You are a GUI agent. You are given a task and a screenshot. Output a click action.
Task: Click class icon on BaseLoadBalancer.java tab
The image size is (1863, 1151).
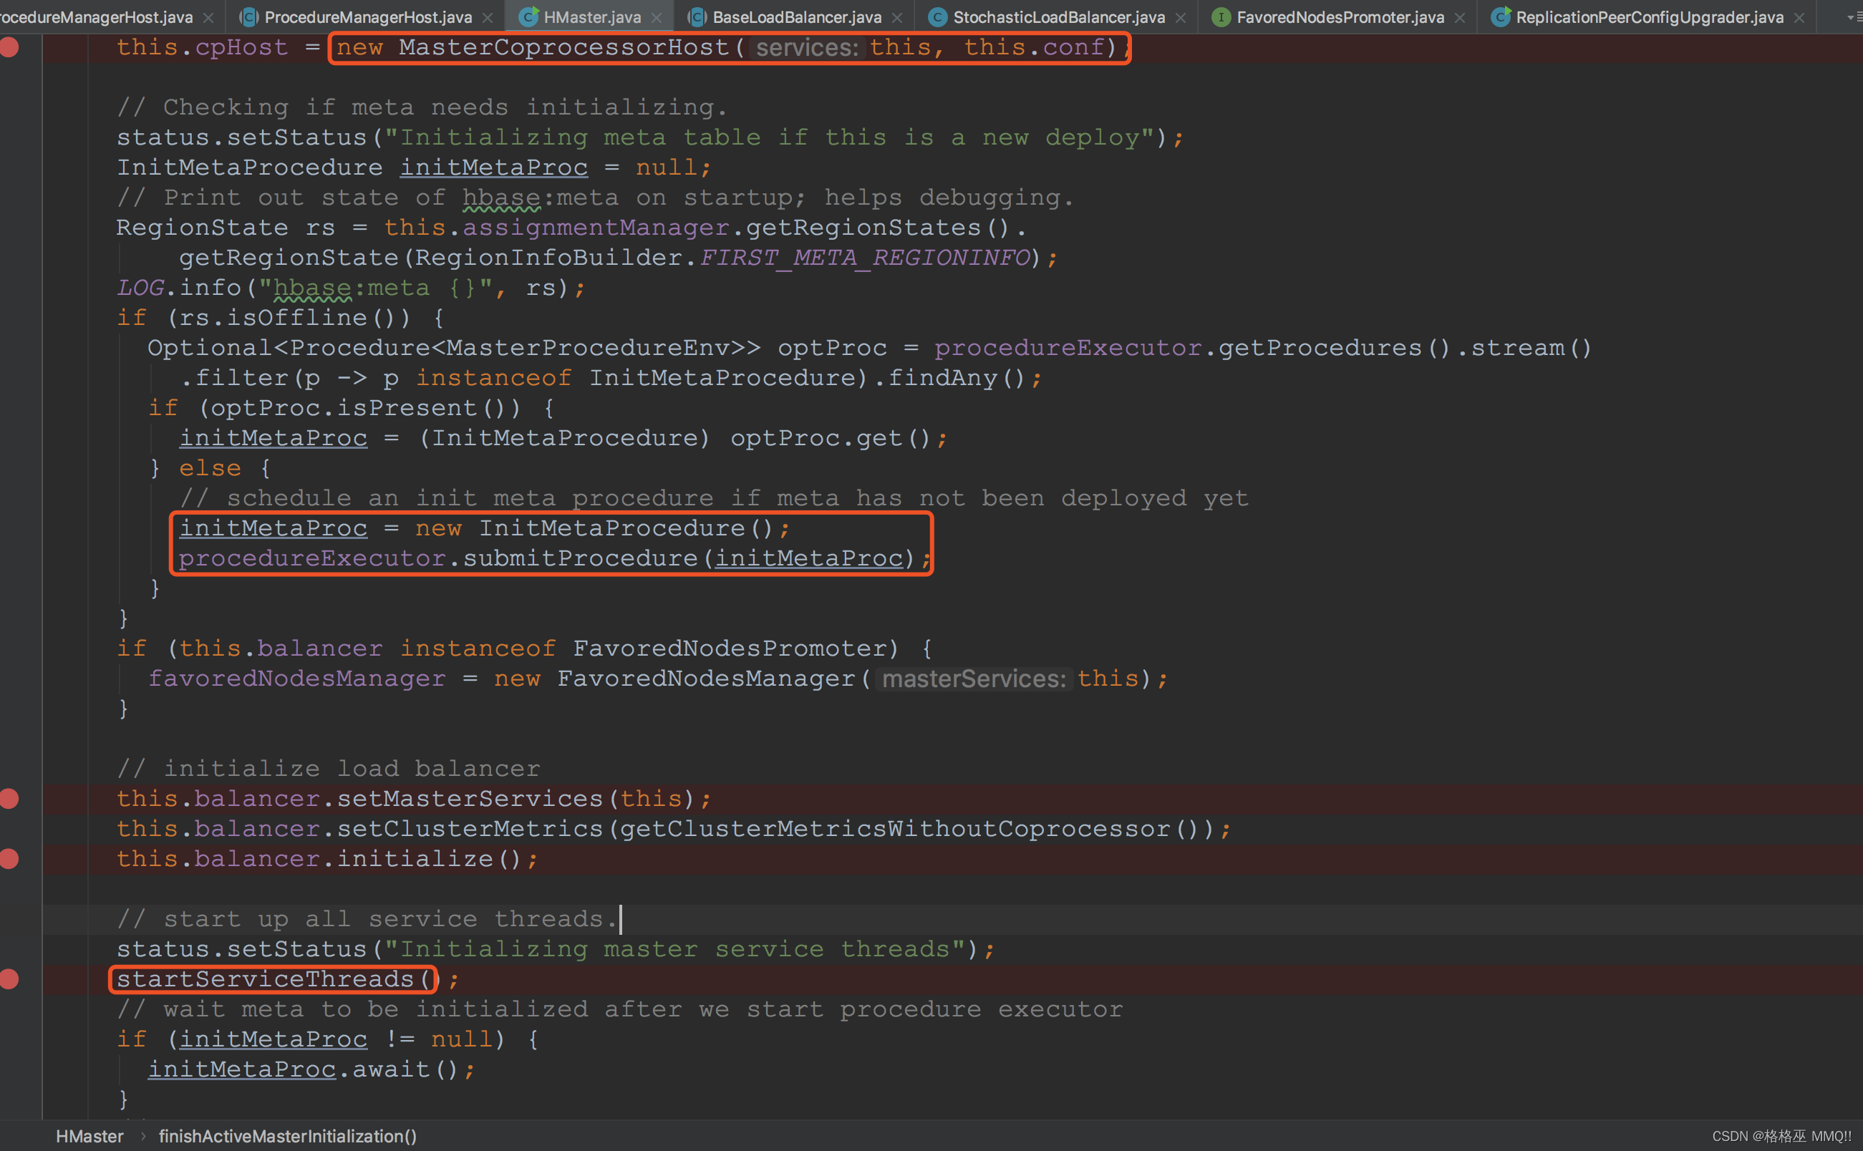(x=697, y=16)
